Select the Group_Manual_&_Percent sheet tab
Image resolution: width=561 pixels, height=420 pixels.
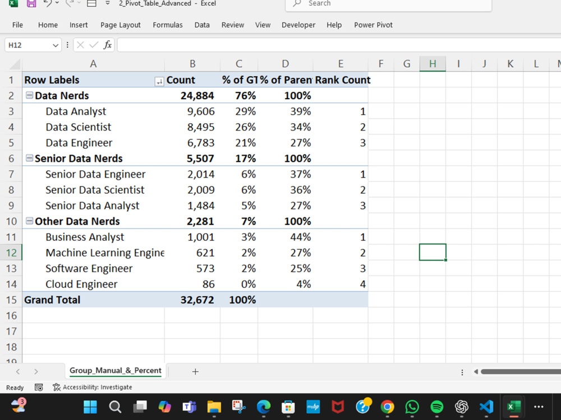coord(115,371)
